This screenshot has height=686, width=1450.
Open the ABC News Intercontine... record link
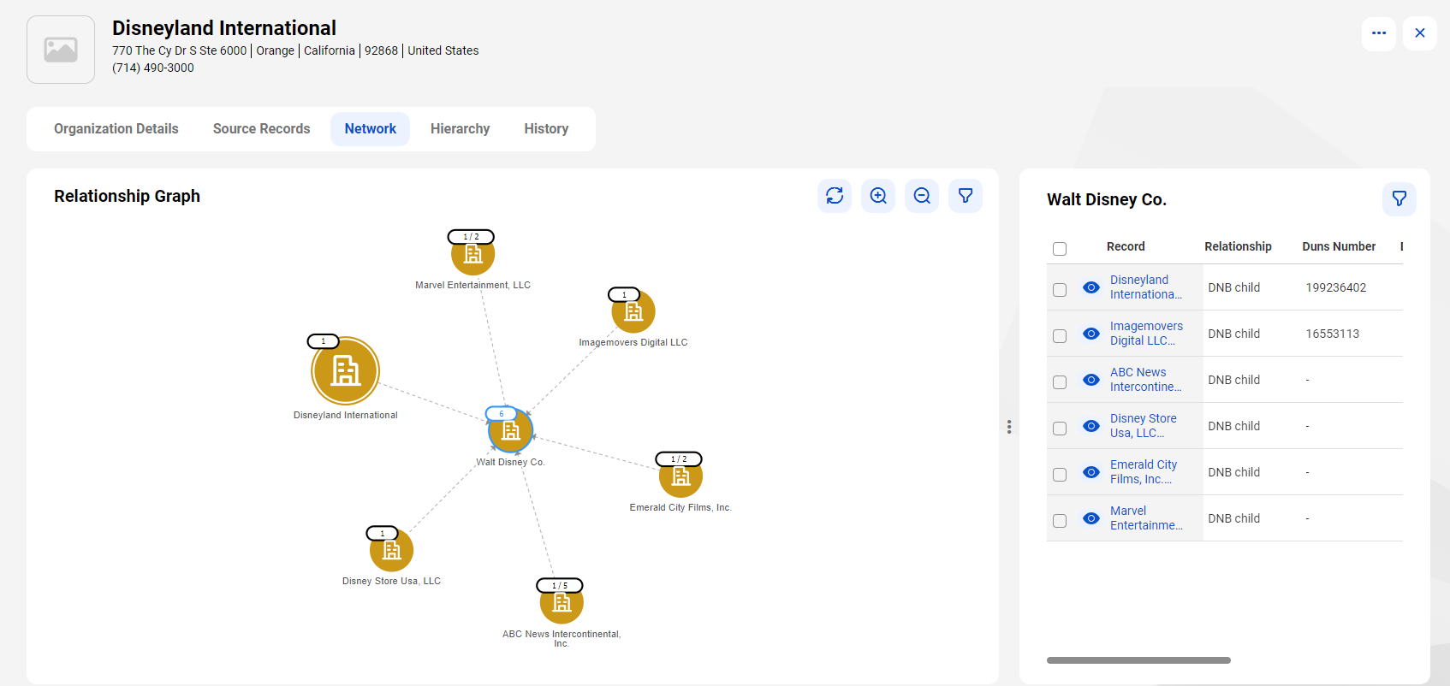[x=1145, y=380]
